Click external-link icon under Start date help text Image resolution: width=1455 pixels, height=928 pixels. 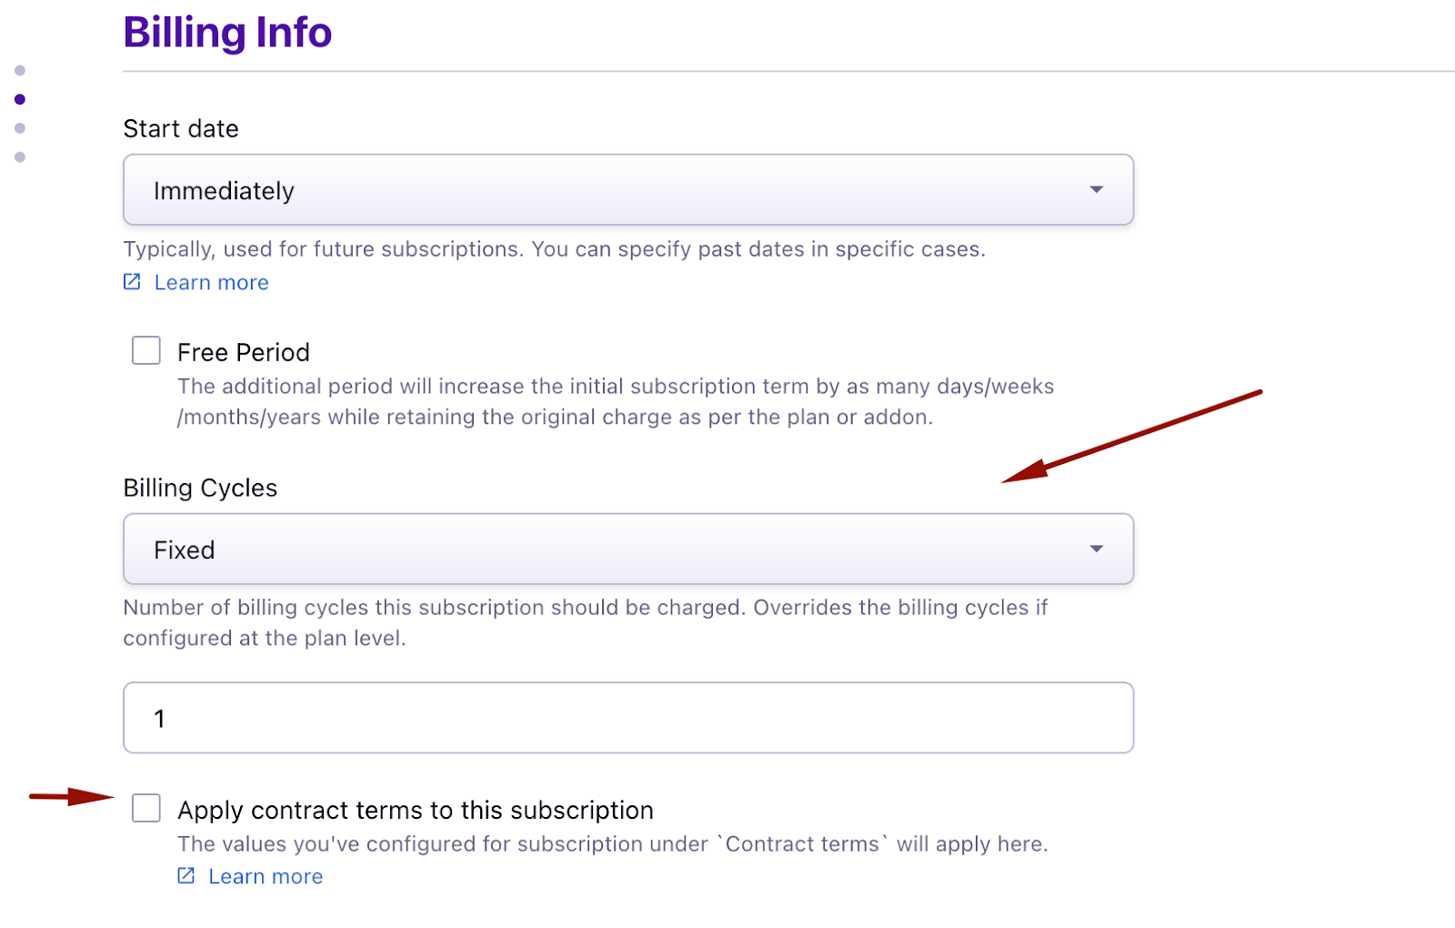coord(132,282)
